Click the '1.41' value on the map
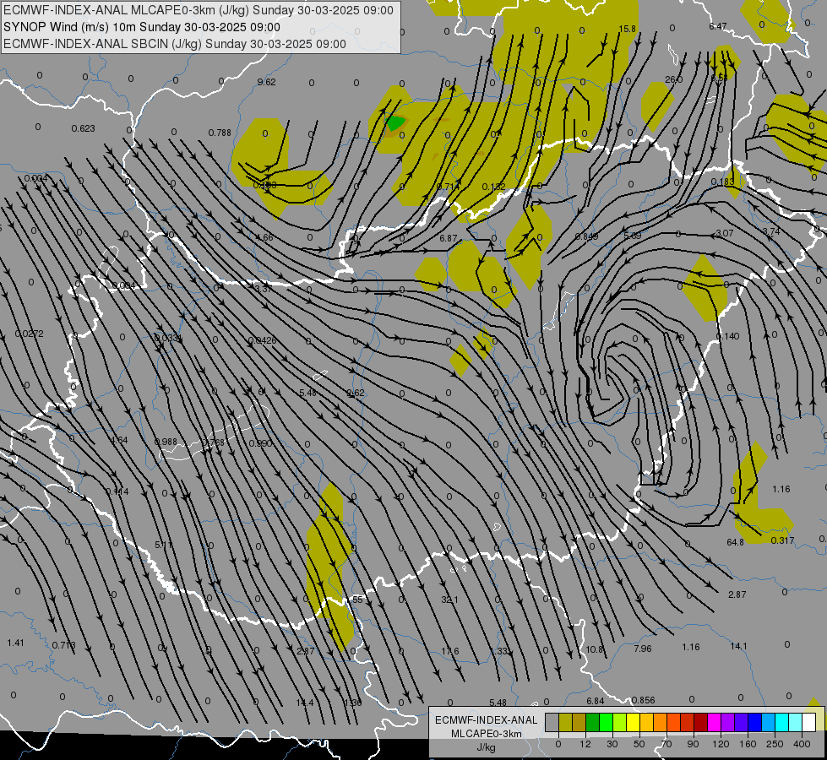Screen dimensions: 827x760 coord(15,643)
